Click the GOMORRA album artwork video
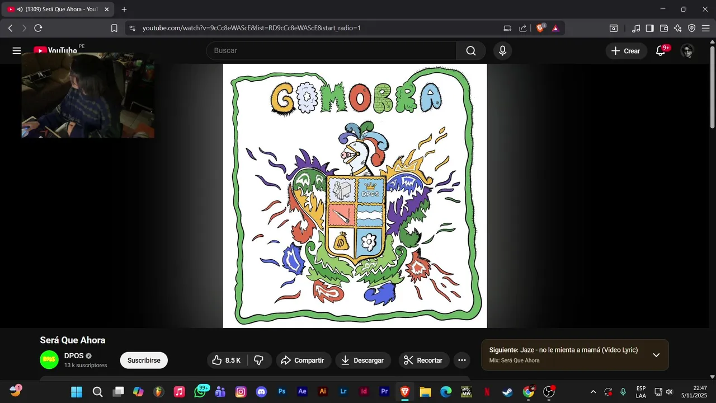716x403 pixels. tap(355, 195)
